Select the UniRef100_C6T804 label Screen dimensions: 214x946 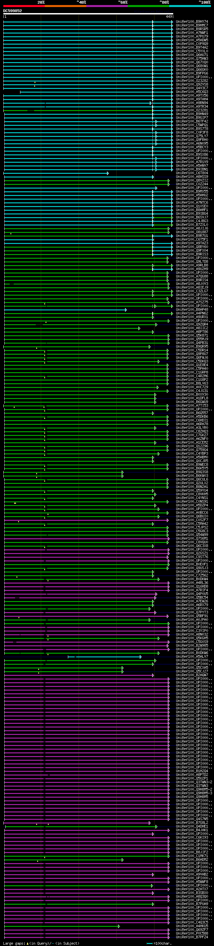(192, 173)
